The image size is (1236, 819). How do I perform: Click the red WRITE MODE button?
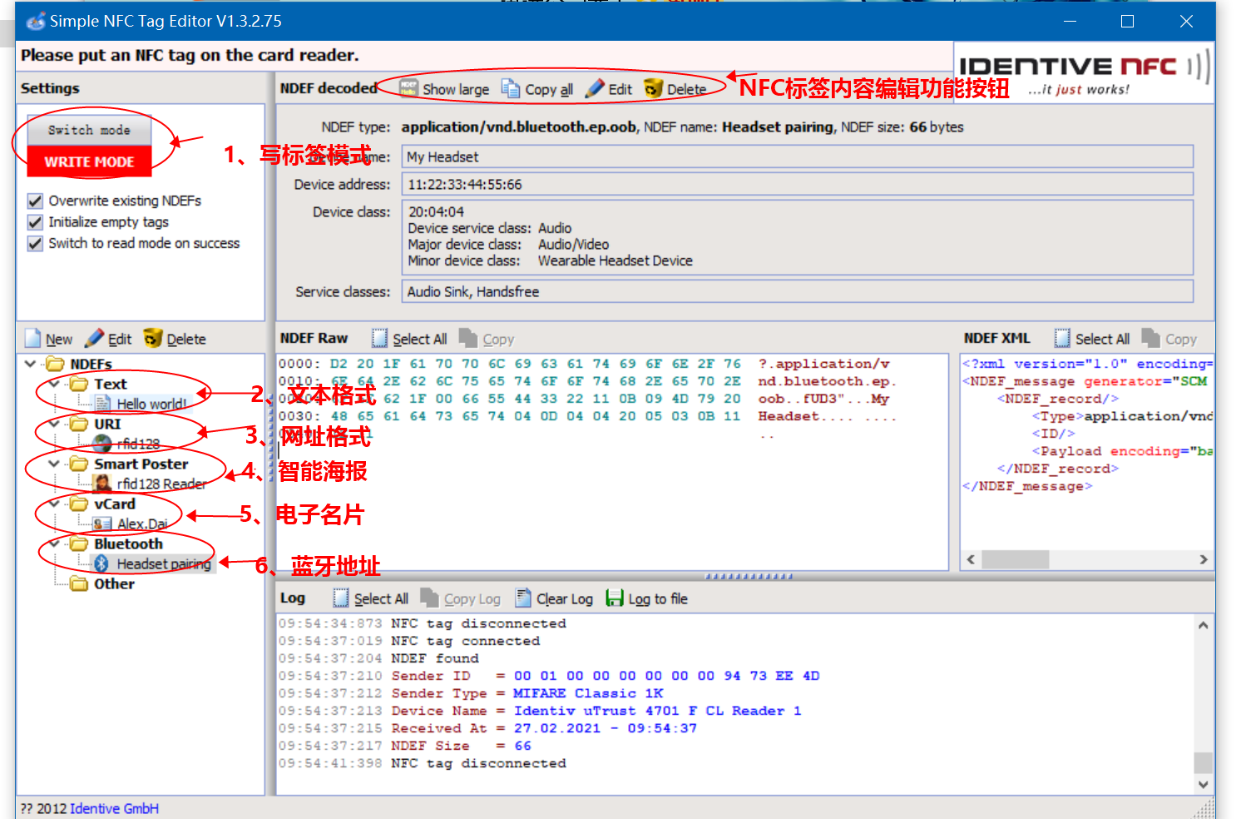pyautogui.click(x=89, y=161)
